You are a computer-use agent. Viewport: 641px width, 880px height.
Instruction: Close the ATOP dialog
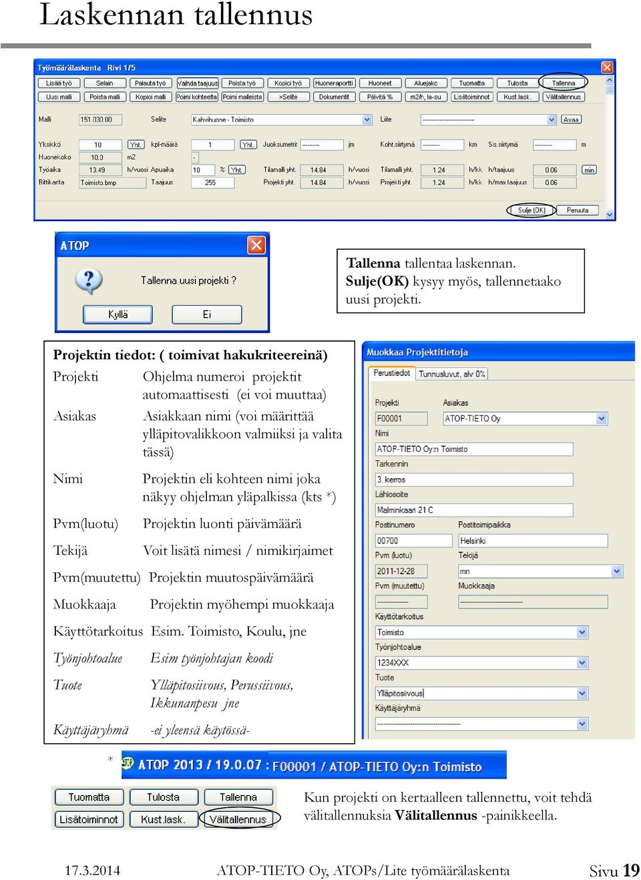click(256, 245)
